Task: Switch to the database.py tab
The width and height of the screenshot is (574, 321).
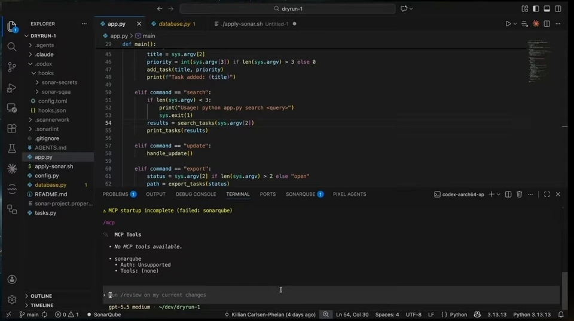Action: 174,24
